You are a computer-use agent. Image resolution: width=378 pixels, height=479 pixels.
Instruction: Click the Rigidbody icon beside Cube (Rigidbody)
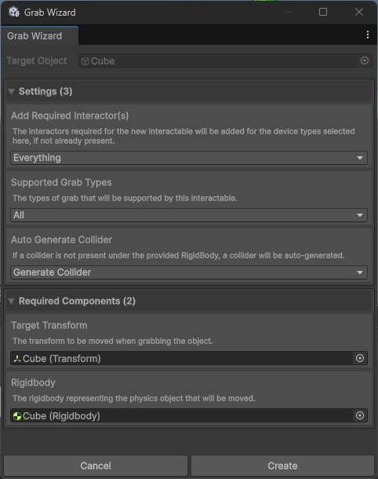click(17, 416)
